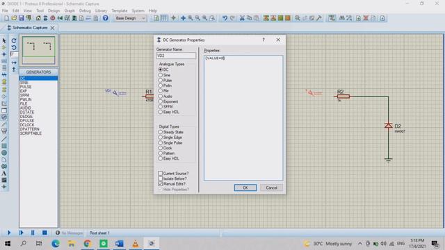Screen dimensions: 445x250
Task: Open the Library menu
Action: 101,11
